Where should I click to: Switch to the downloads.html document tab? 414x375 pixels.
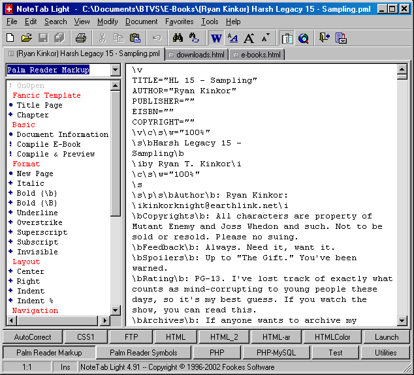pos(197,55)
